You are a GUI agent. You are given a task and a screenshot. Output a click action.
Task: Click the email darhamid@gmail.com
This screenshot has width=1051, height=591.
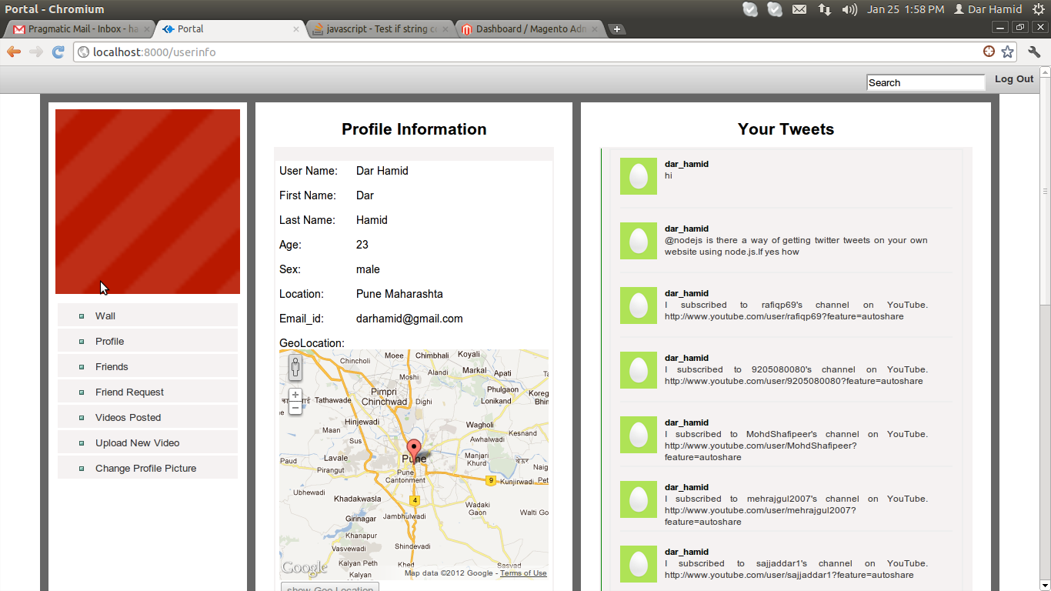coord(409,319)
